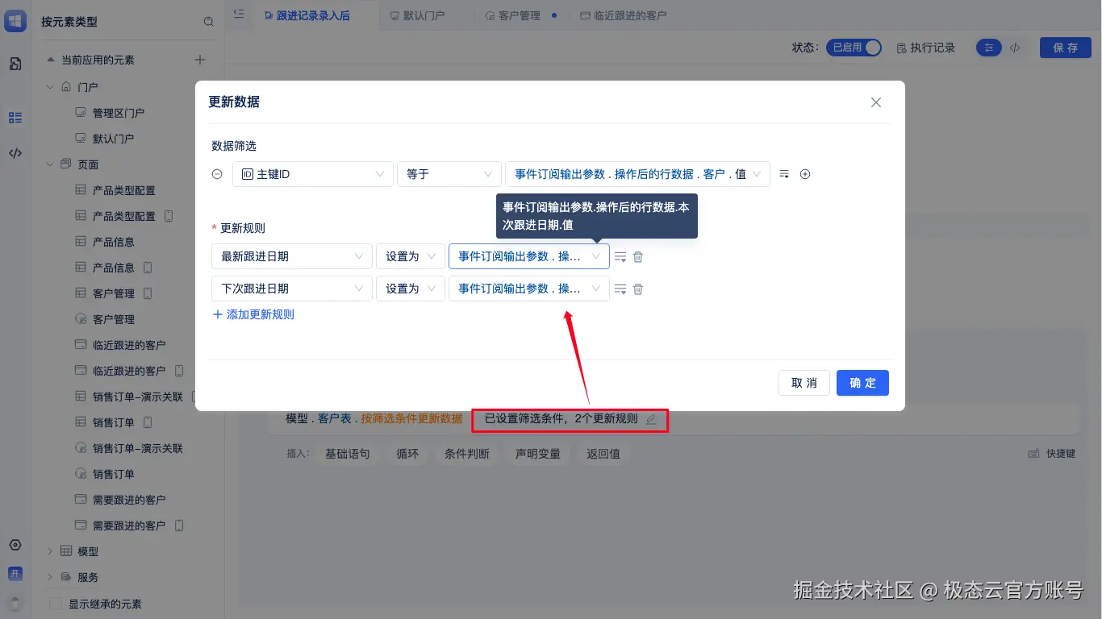Check 显示继承的元素 checkbox
The width and height of the screenshot is (1102, 619).
56,604
